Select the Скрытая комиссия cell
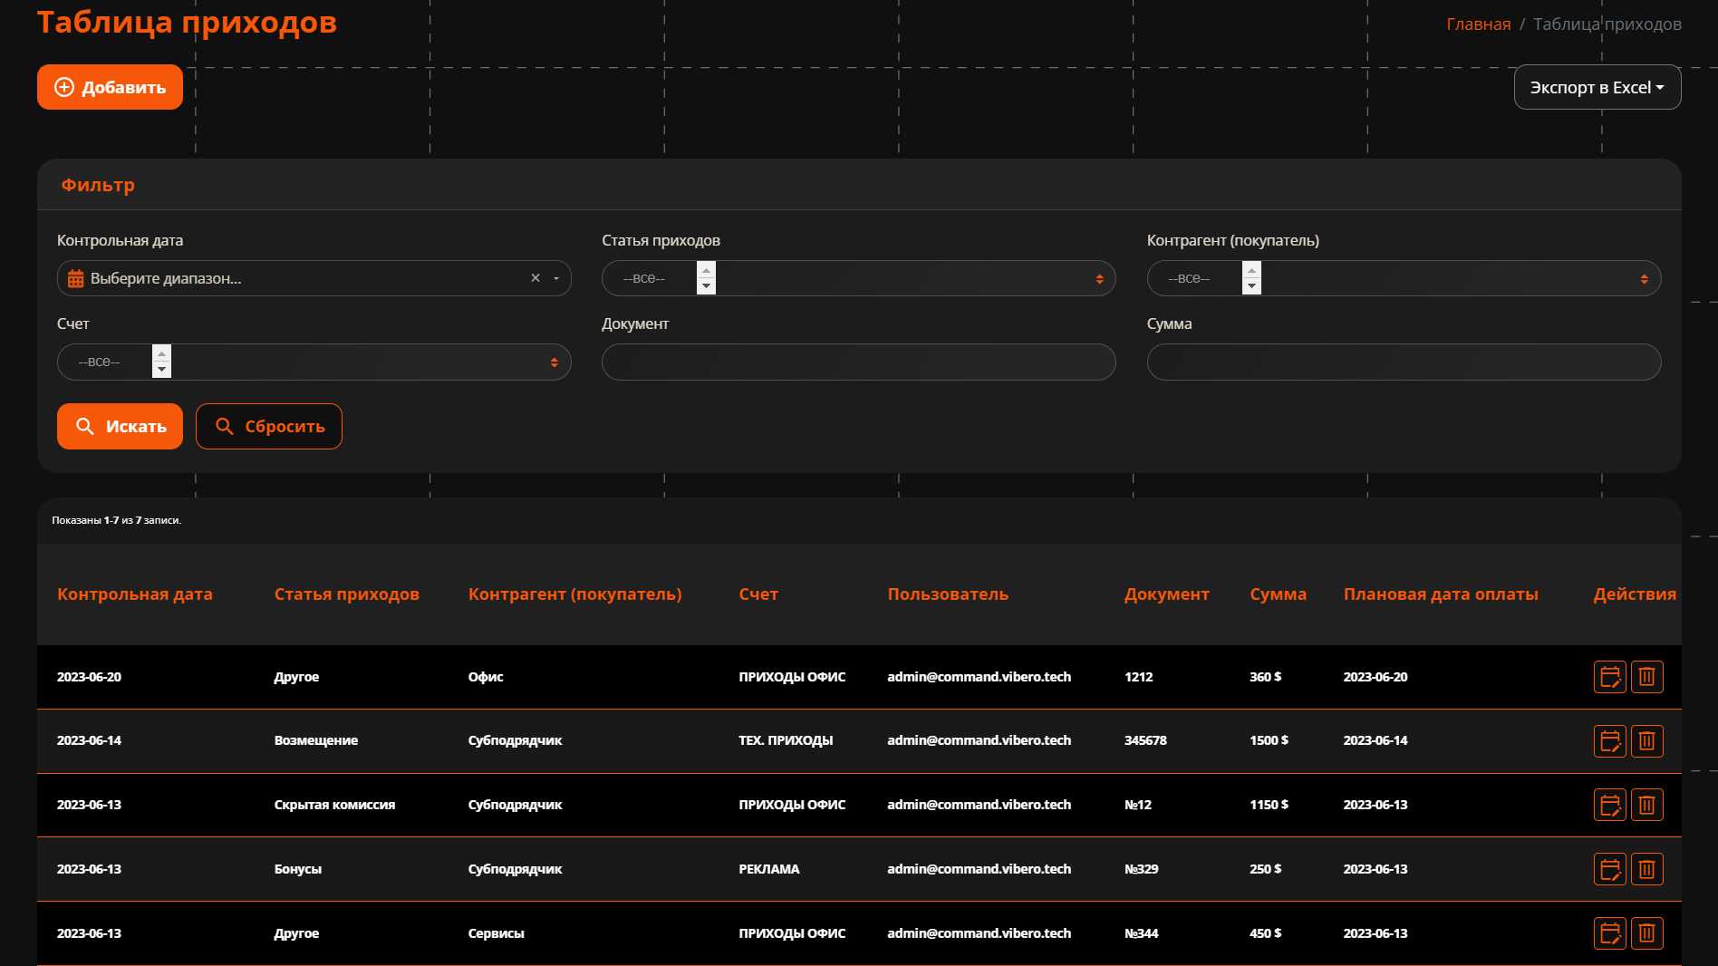The width and height of the screenshot is (1718, 966). [x=334, y=805]
